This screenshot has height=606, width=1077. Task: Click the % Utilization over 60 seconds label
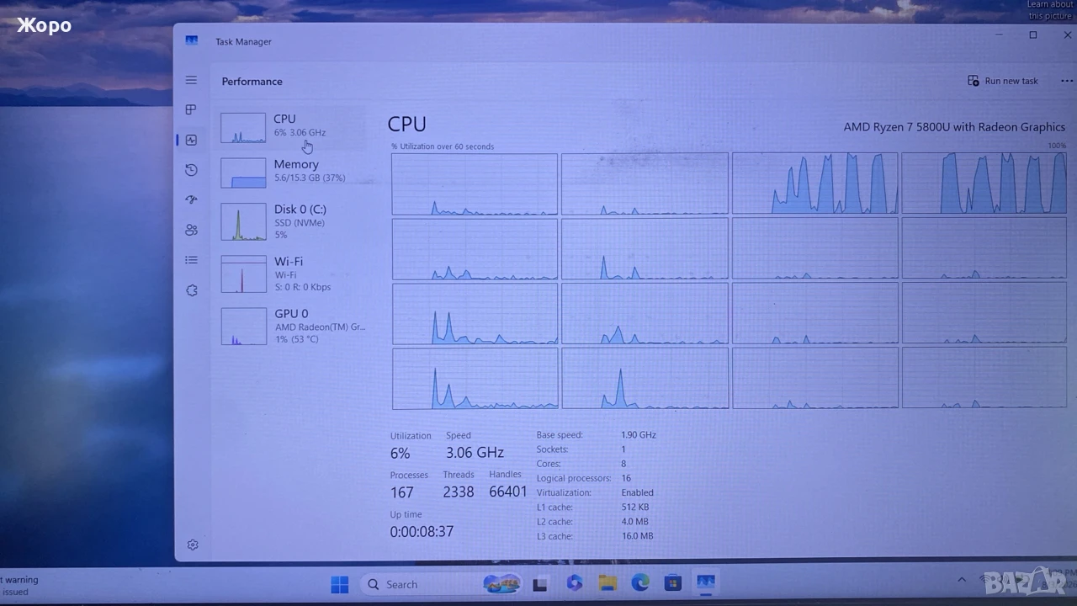443,146
